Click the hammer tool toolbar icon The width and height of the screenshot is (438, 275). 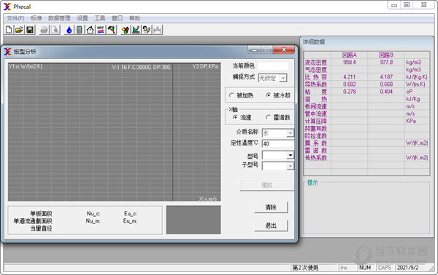click(112, 30)
